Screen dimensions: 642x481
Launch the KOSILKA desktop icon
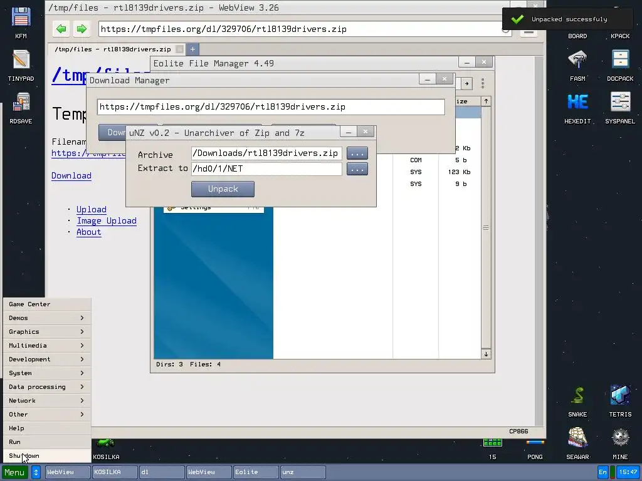tap(106, 449)
